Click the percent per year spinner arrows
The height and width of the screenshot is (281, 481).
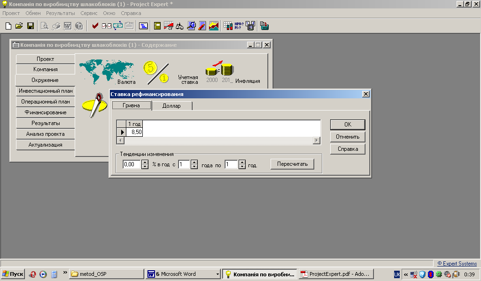point(145,164)
